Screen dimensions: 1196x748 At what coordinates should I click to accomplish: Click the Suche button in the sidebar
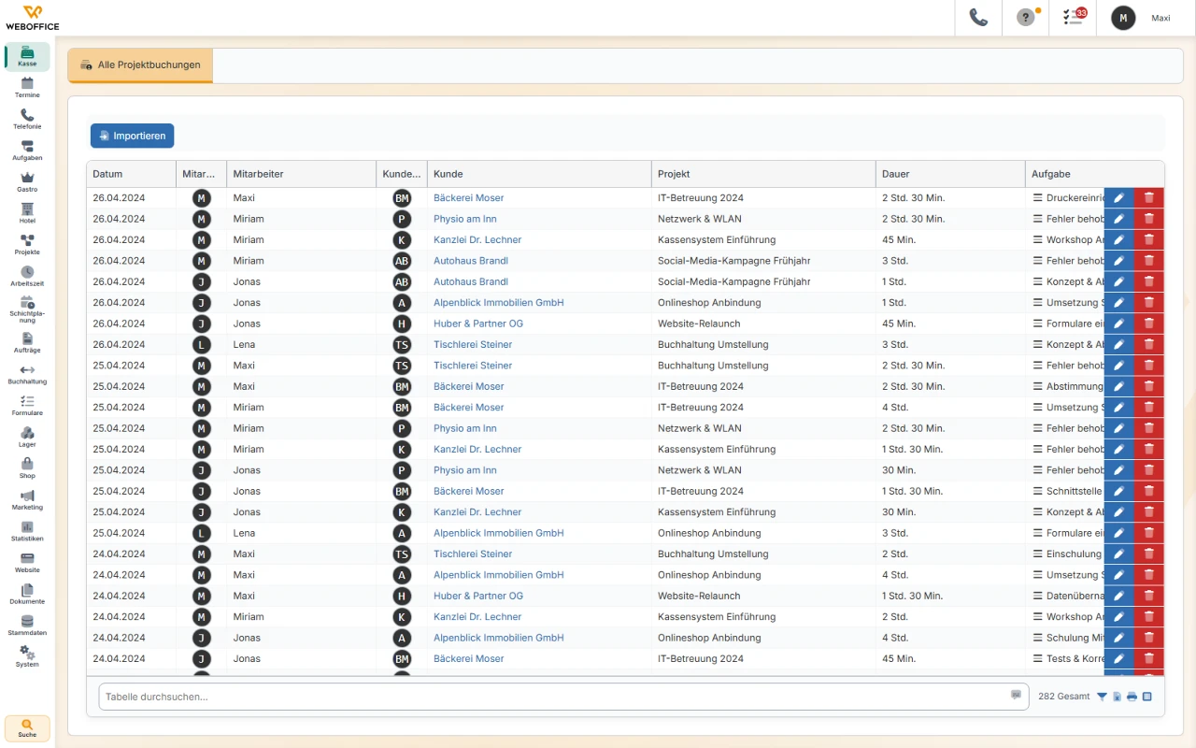pyautogui.click(x=27, y=728)
